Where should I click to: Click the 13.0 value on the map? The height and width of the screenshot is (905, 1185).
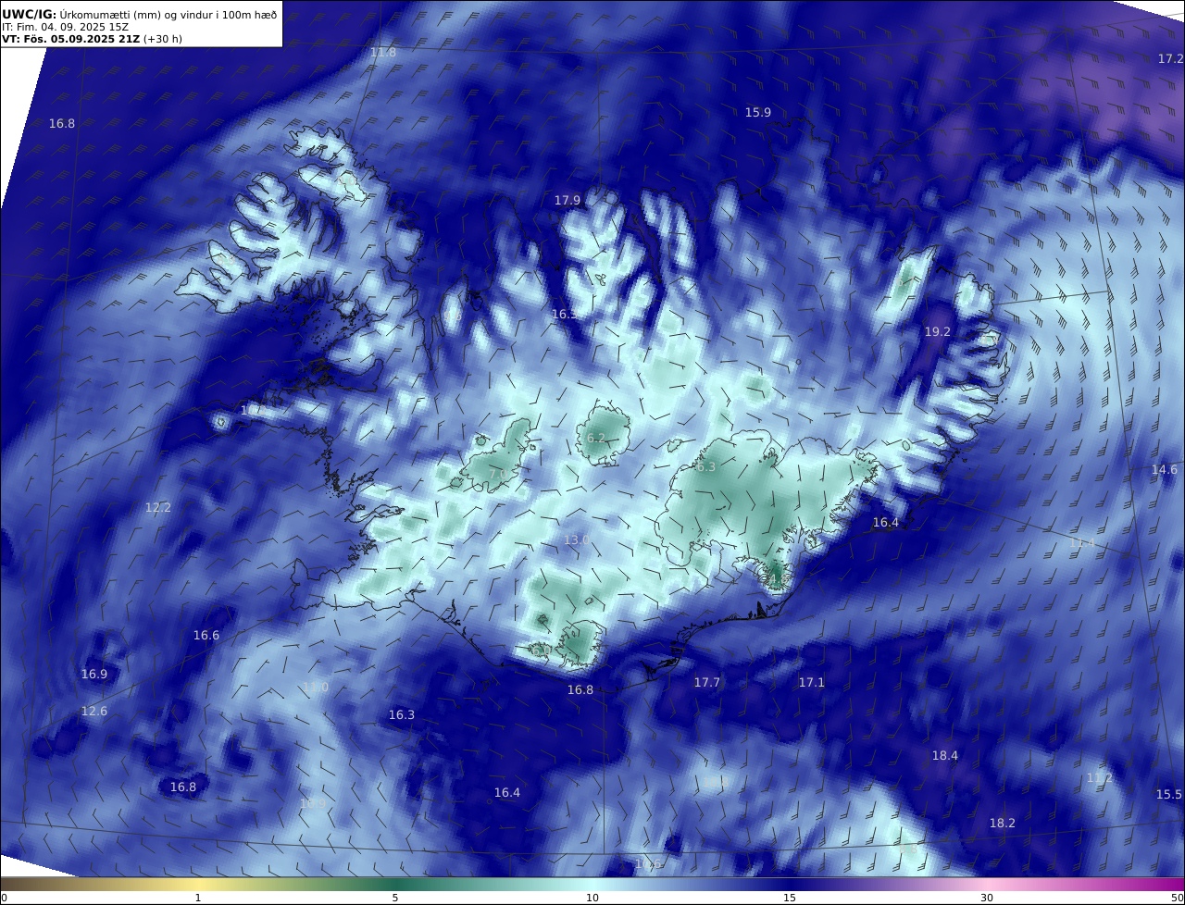pyautogui.click(x=577, y=539)
